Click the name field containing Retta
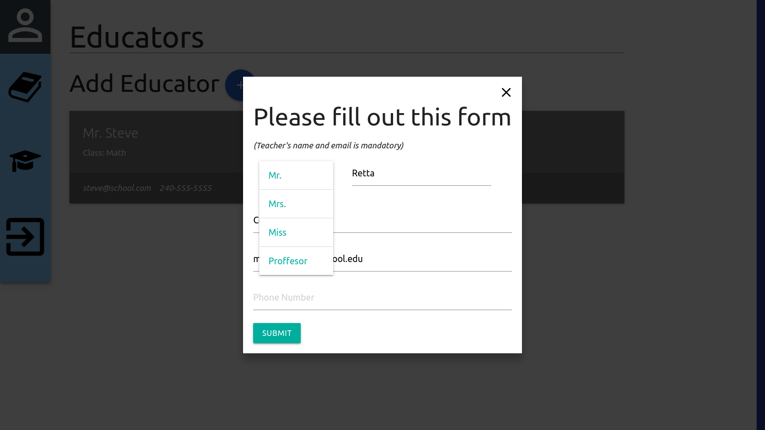Image resolution: width=765 pixels, height=430 pixels. pyautogui.click(x=421, y=174)
